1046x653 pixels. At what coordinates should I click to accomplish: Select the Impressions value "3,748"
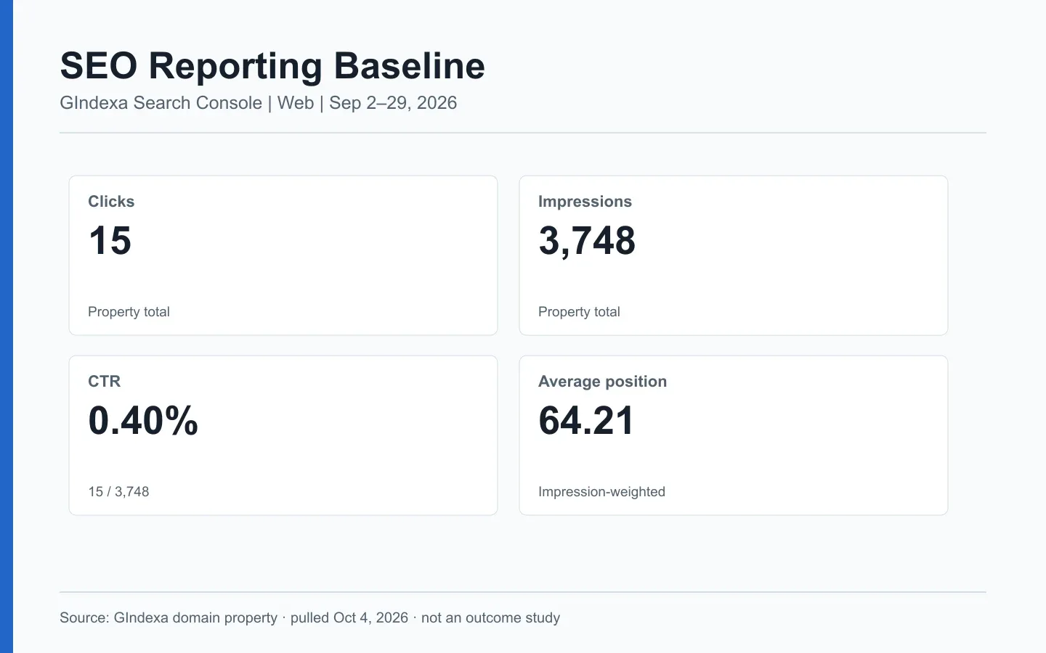pyautogui.click(x=587, y=241)
